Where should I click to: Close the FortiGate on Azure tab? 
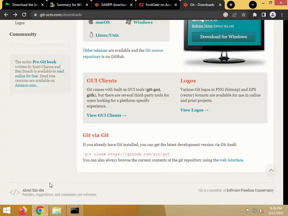(x=176, y=5)
